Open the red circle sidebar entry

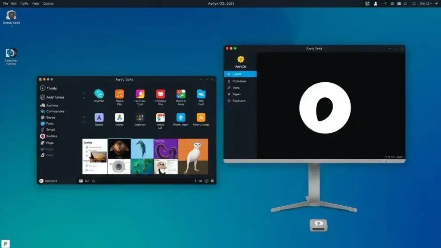(49, 136)
